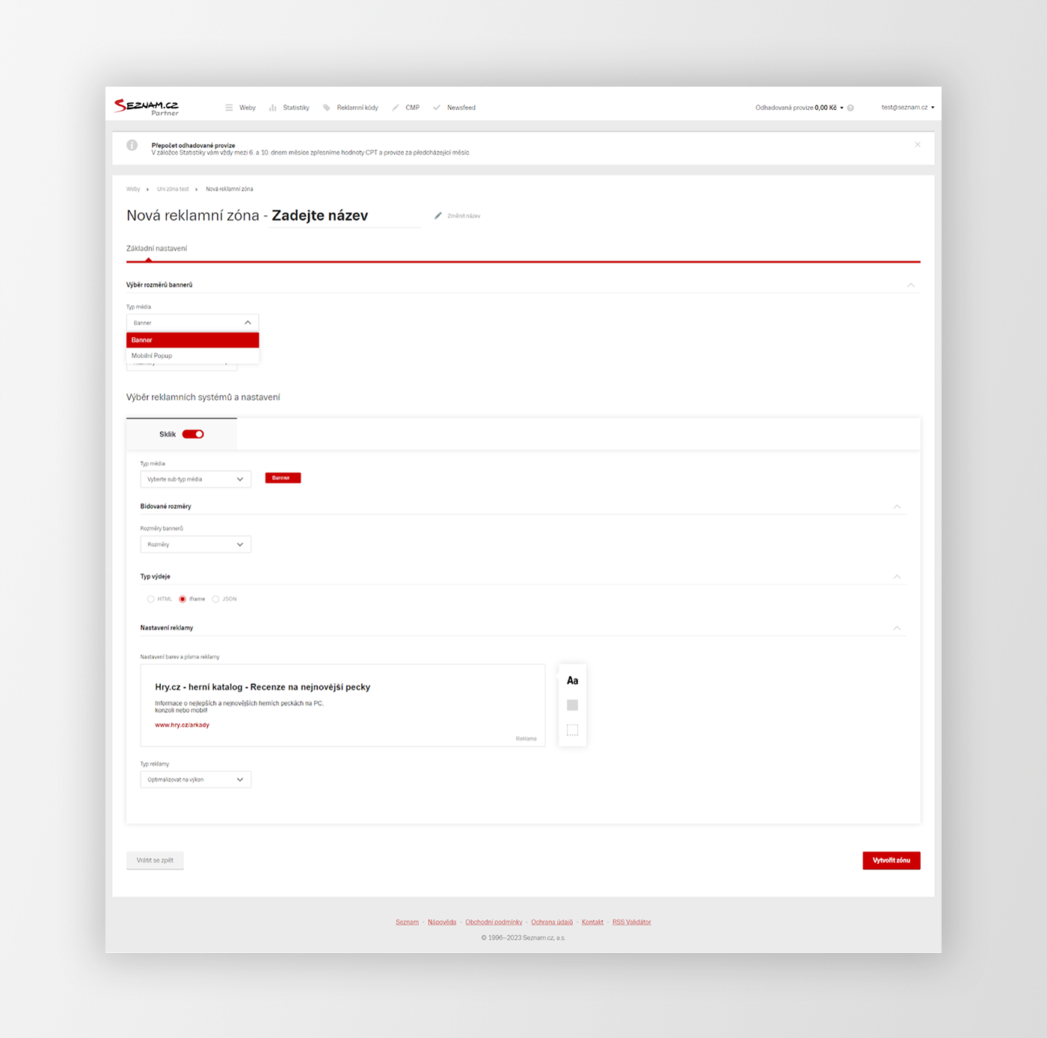Click the dashed border square icon

coord(572,730)
